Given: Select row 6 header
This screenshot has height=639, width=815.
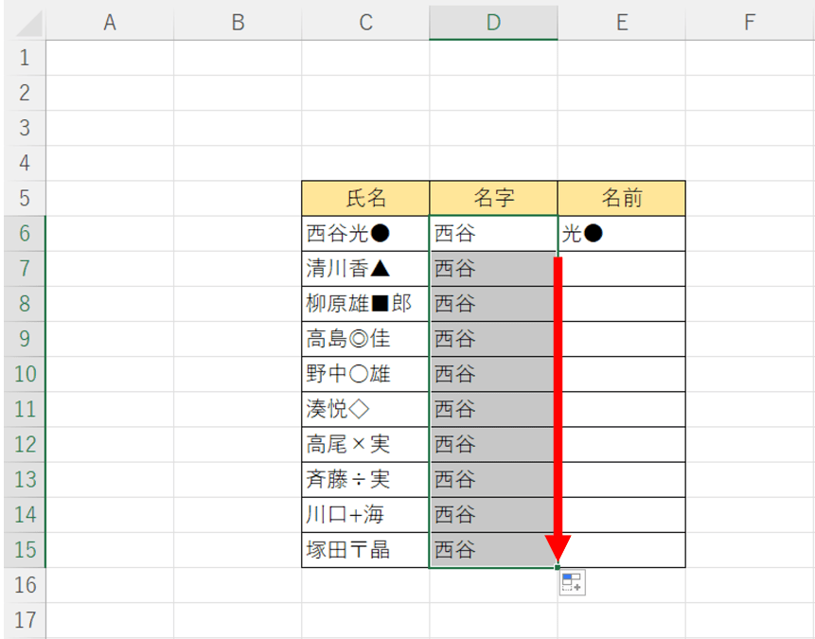Looking at the screenshot, I should (x=25, y=234).
